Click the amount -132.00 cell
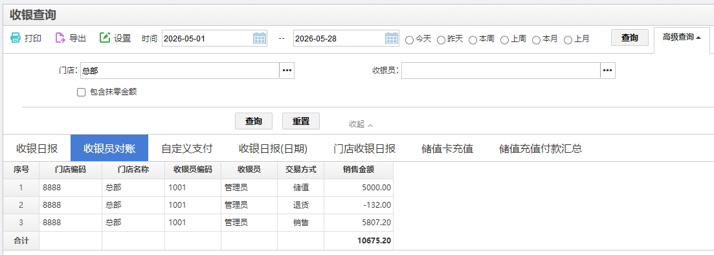Screen dimensions: 714x255 pos(359,205)
